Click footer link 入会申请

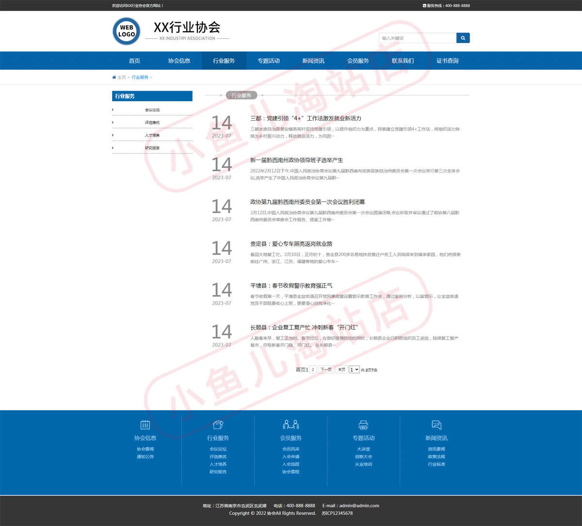click(291, 457)
